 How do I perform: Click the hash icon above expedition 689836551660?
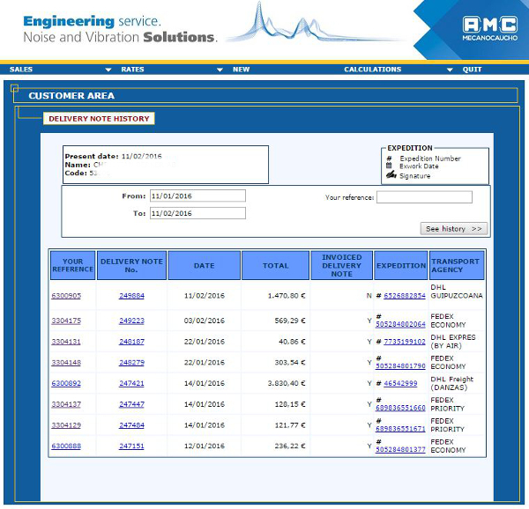click(x=379, y=400)
